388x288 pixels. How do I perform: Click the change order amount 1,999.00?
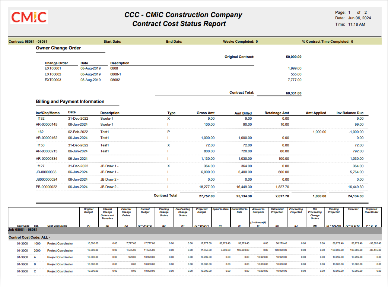(x=295, y=68)
